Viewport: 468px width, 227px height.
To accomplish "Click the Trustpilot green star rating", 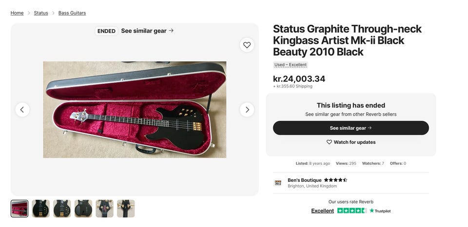I will (x=352, y=210).
